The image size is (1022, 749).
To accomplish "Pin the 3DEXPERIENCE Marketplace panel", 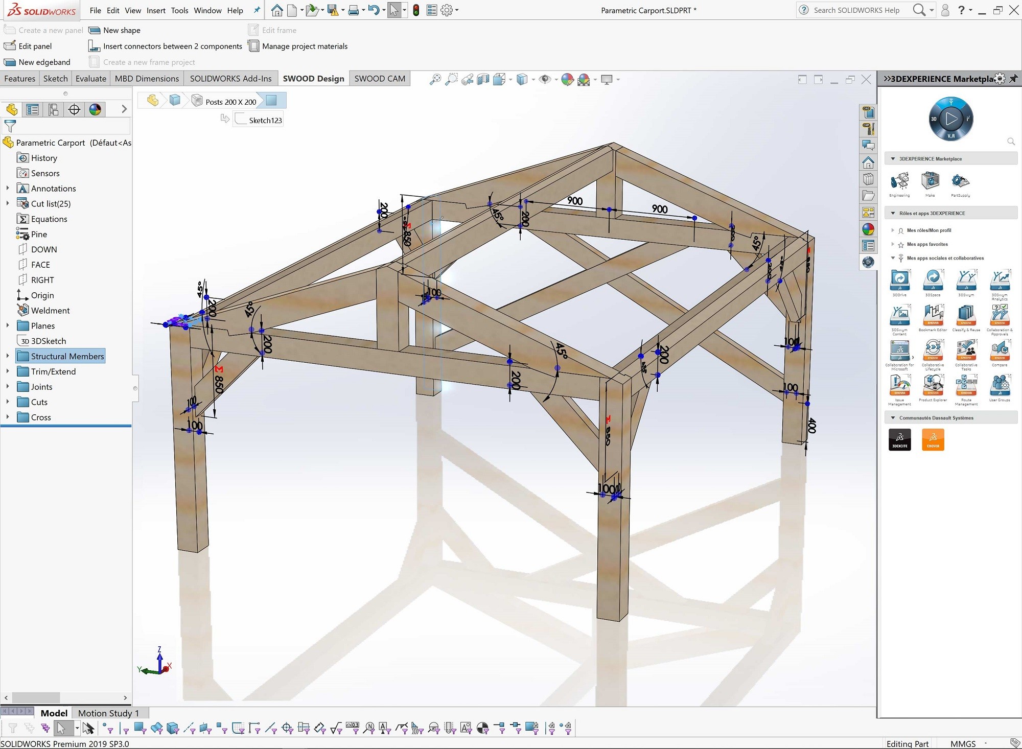I will (1014, 79).
